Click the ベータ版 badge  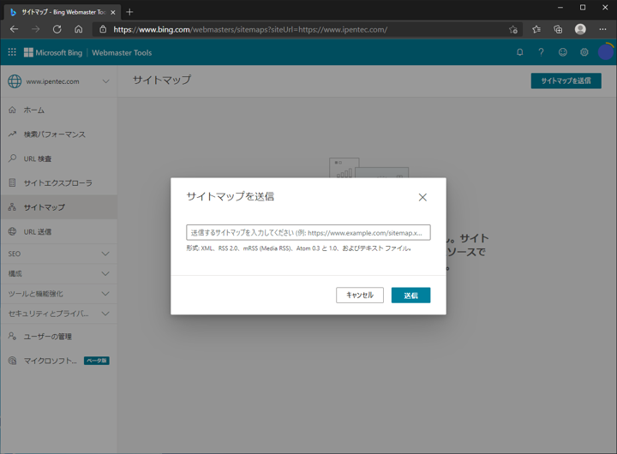coord(96,361)
